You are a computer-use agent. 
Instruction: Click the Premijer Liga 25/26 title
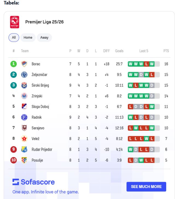coord(44,22)
